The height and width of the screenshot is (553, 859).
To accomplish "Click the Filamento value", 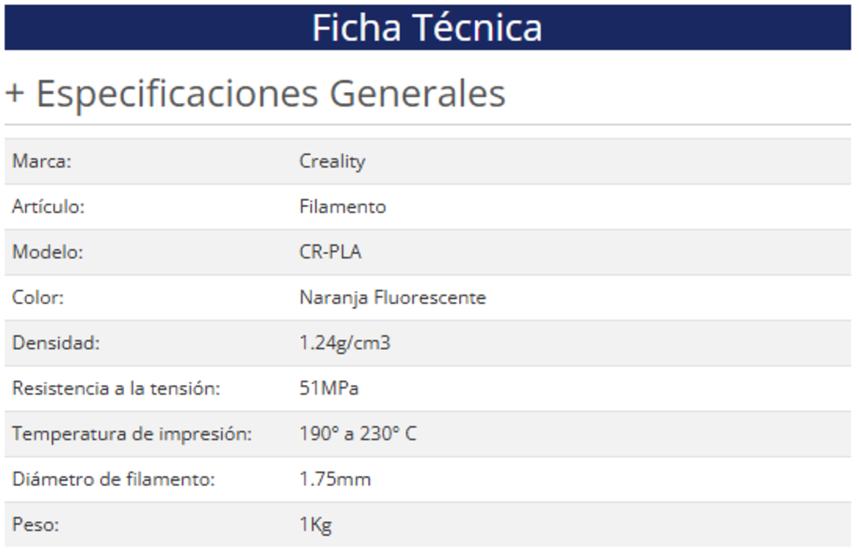I will click(x=343, y=207).
